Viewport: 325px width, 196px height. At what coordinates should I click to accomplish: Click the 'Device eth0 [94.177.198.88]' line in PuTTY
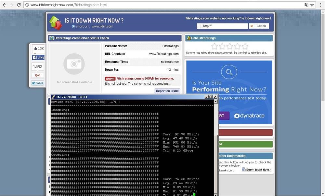[x=85, y=102]
